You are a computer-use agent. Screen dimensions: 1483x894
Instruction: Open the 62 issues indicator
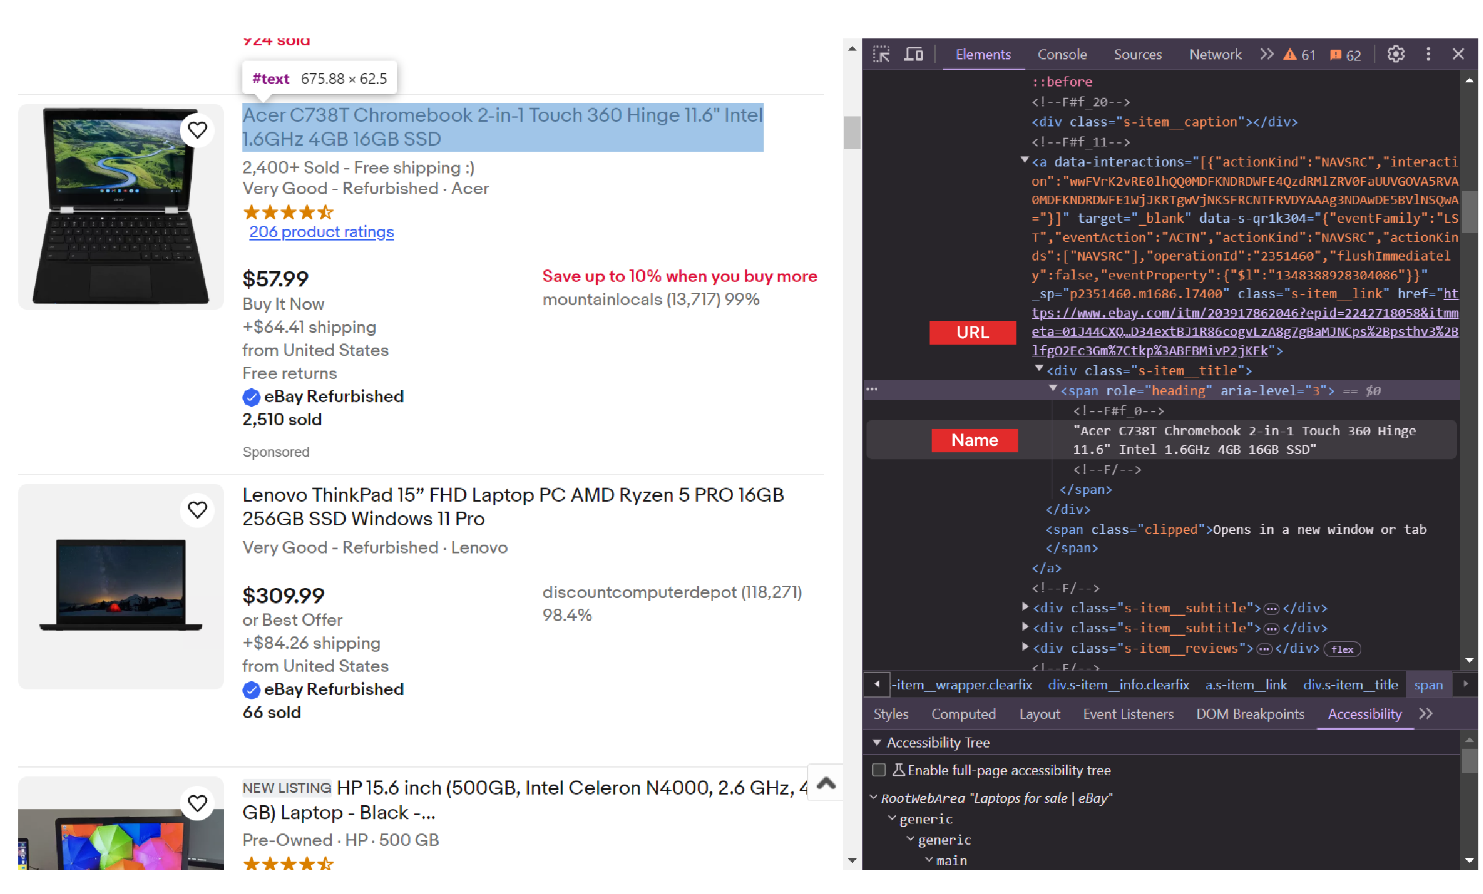pos(1345,55)
